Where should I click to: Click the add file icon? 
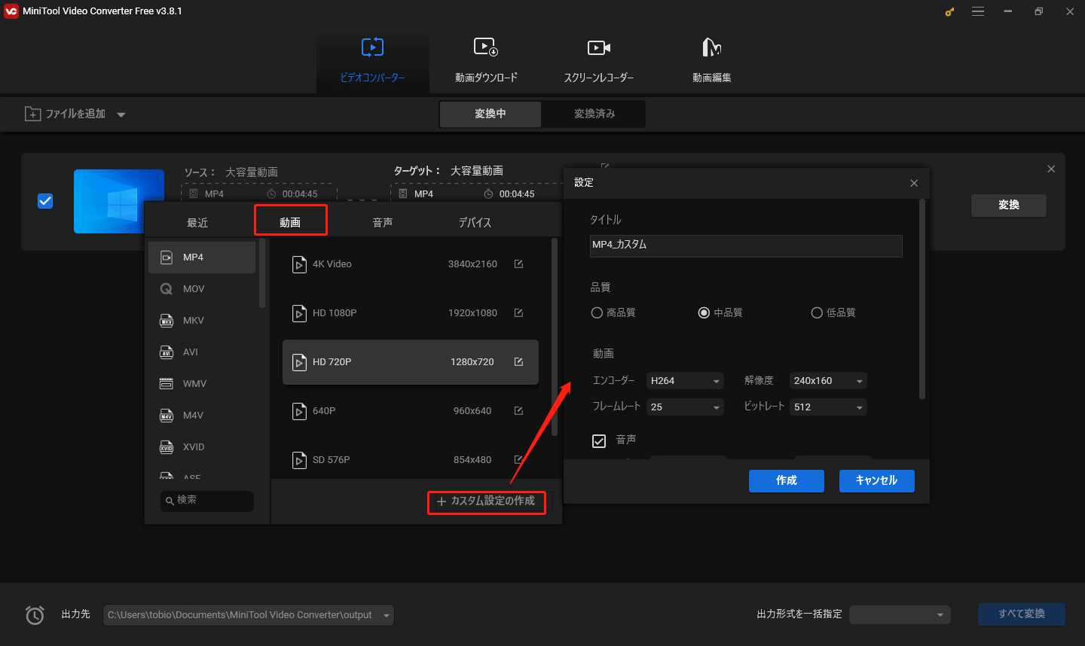click(x=33, y=114)
